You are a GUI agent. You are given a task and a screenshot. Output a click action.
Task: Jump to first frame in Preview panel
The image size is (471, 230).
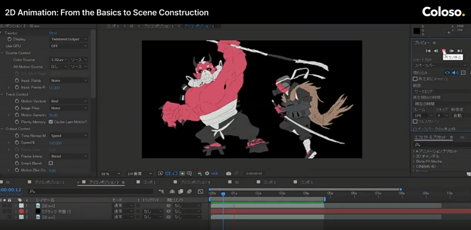(x=428, y=51)
